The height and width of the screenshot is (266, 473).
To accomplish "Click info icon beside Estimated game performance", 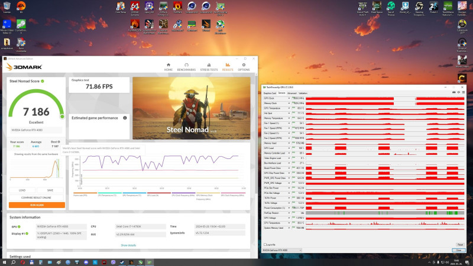I will click(x=125, y=118).
